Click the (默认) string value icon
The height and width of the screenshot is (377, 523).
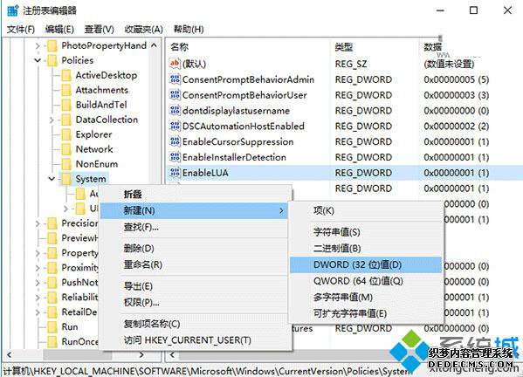[x=175, y=64]
